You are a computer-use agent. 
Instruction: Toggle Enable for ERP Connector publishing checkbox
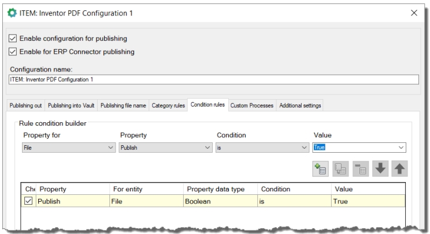(x=14, y=52)
